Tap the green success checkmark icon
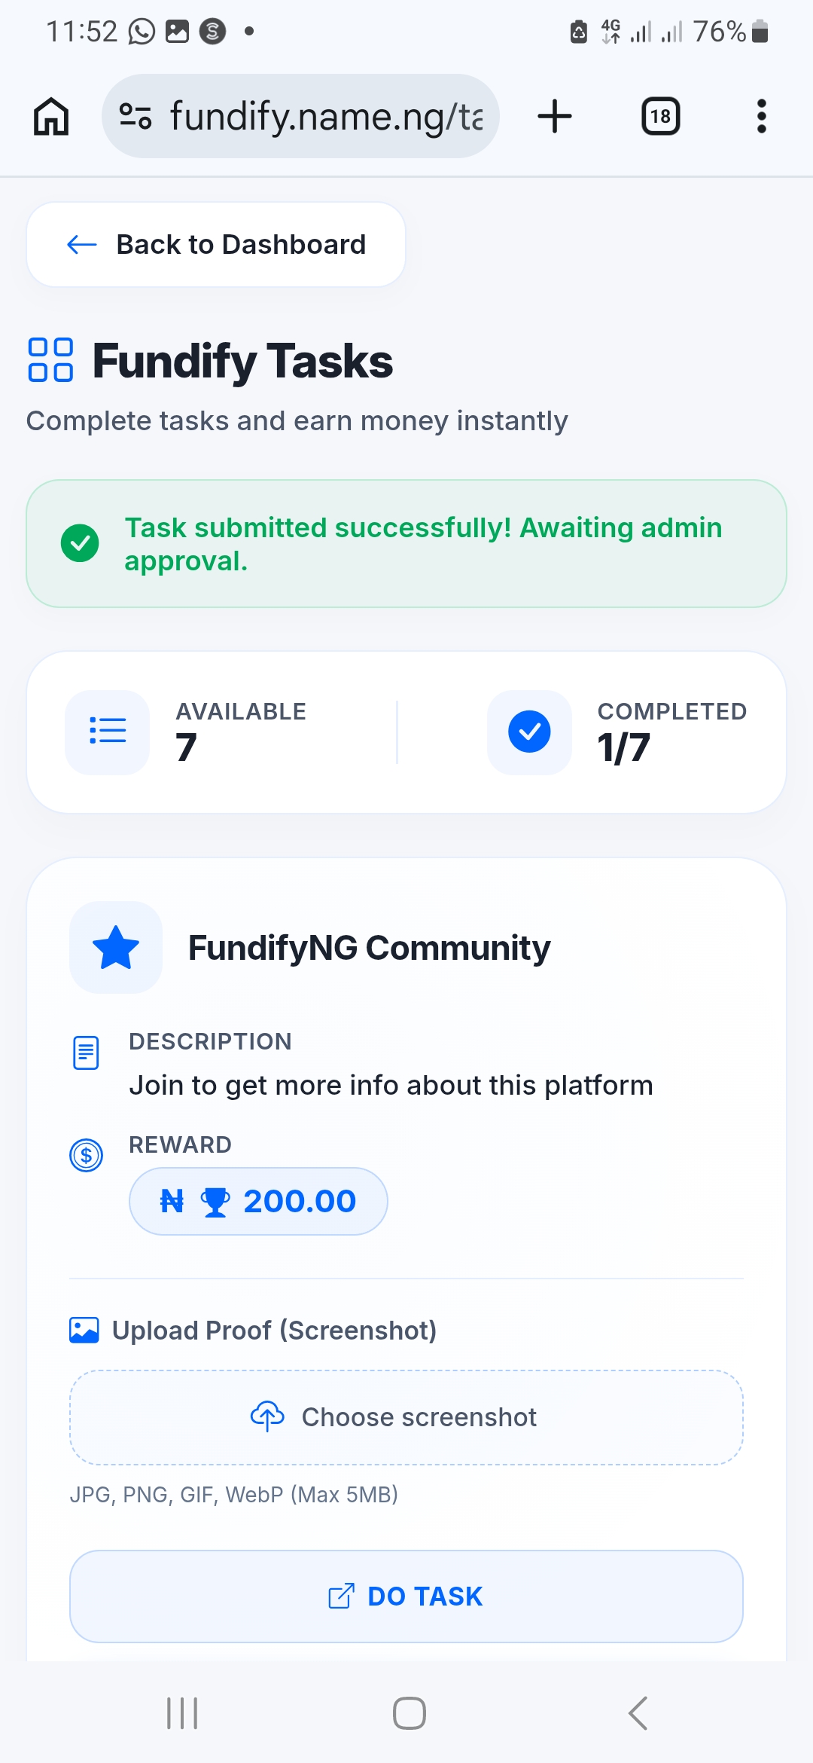813x1763 pixels. 80,543
